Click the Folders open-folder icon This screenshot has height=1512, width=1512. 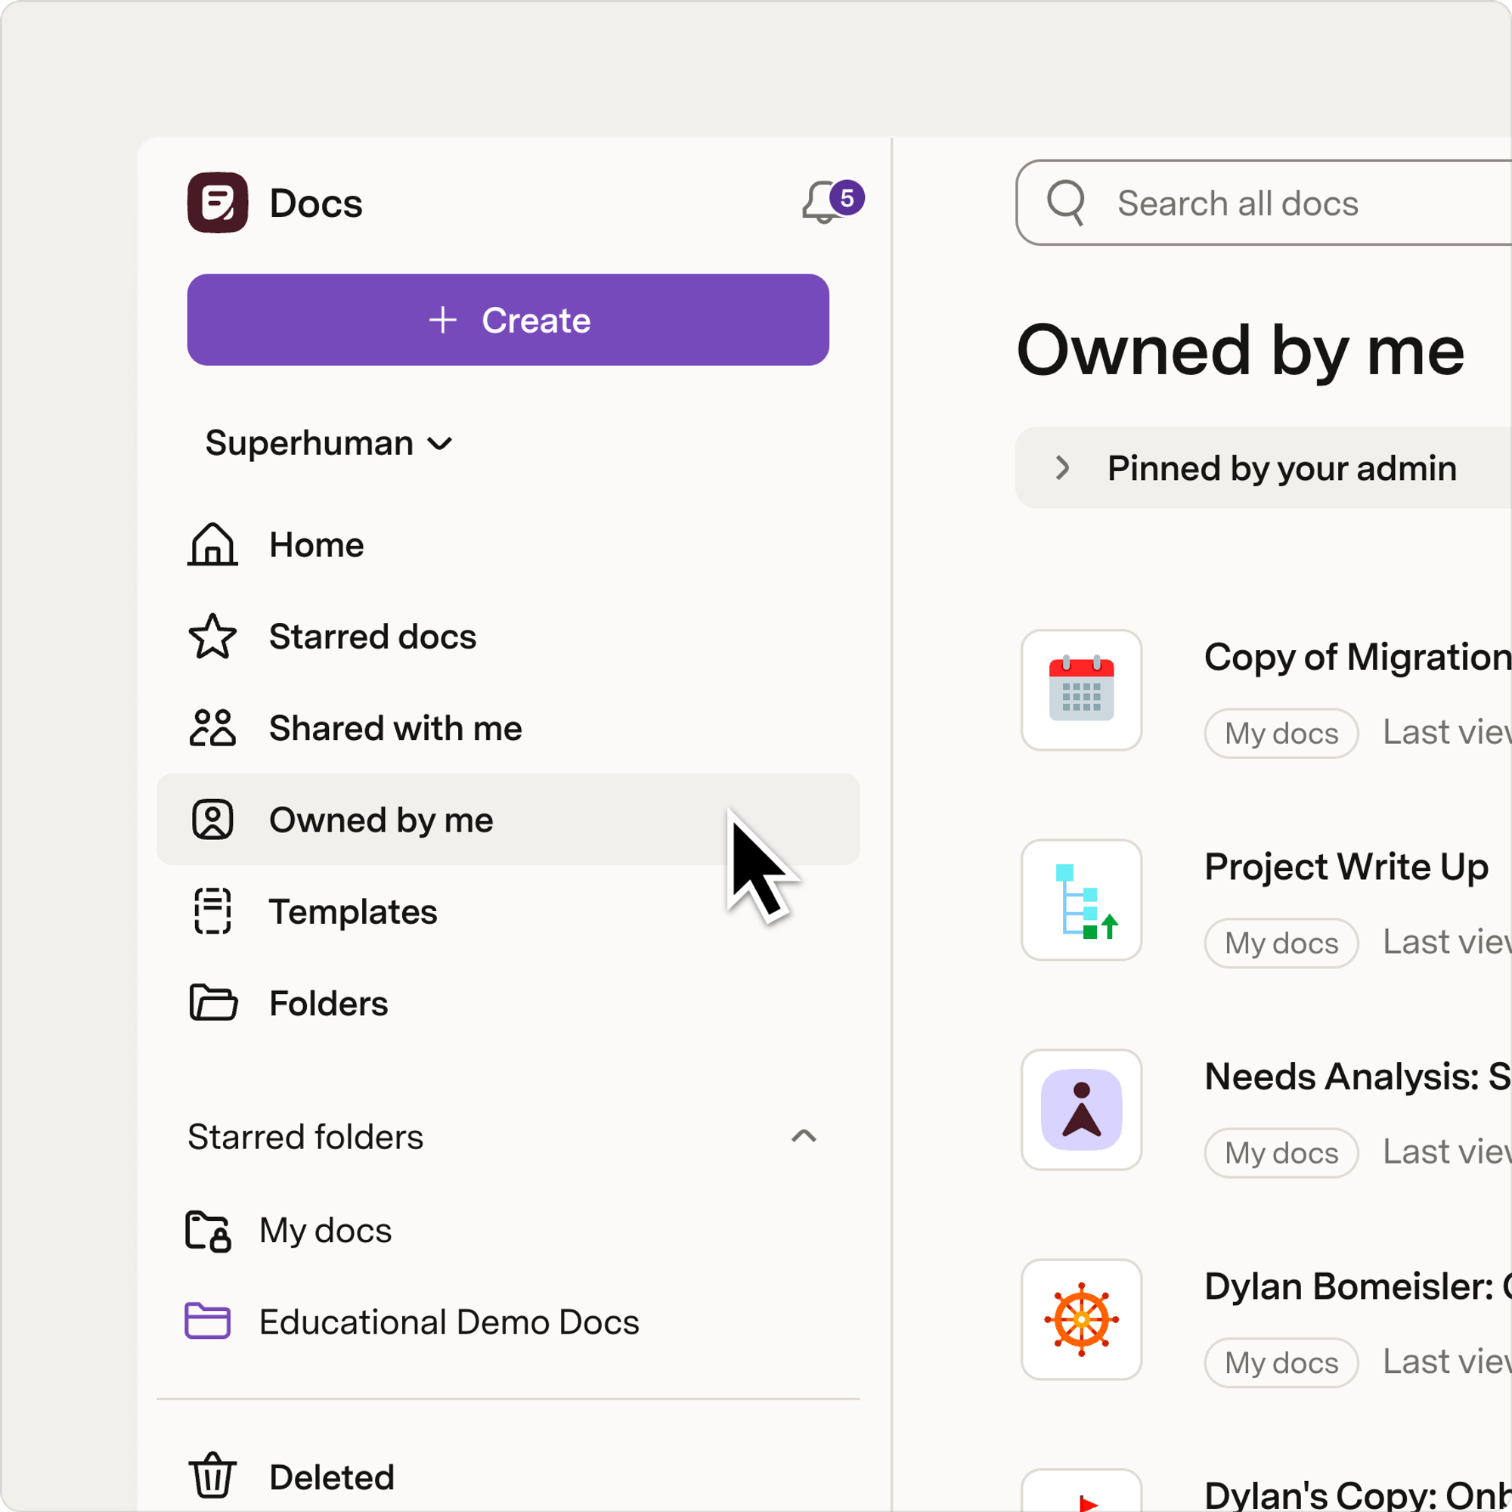[213, 1002]
